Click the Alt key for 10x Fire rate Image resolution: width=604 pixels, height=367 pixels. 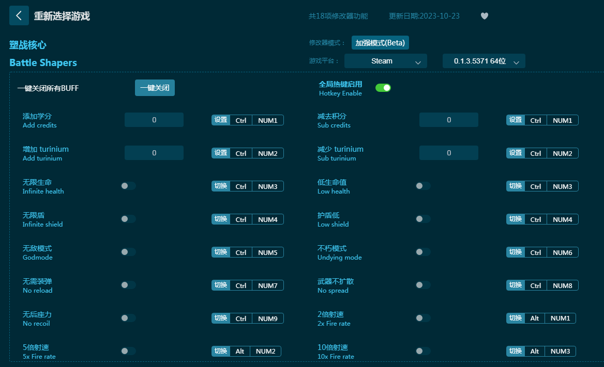tap(534, 352)
